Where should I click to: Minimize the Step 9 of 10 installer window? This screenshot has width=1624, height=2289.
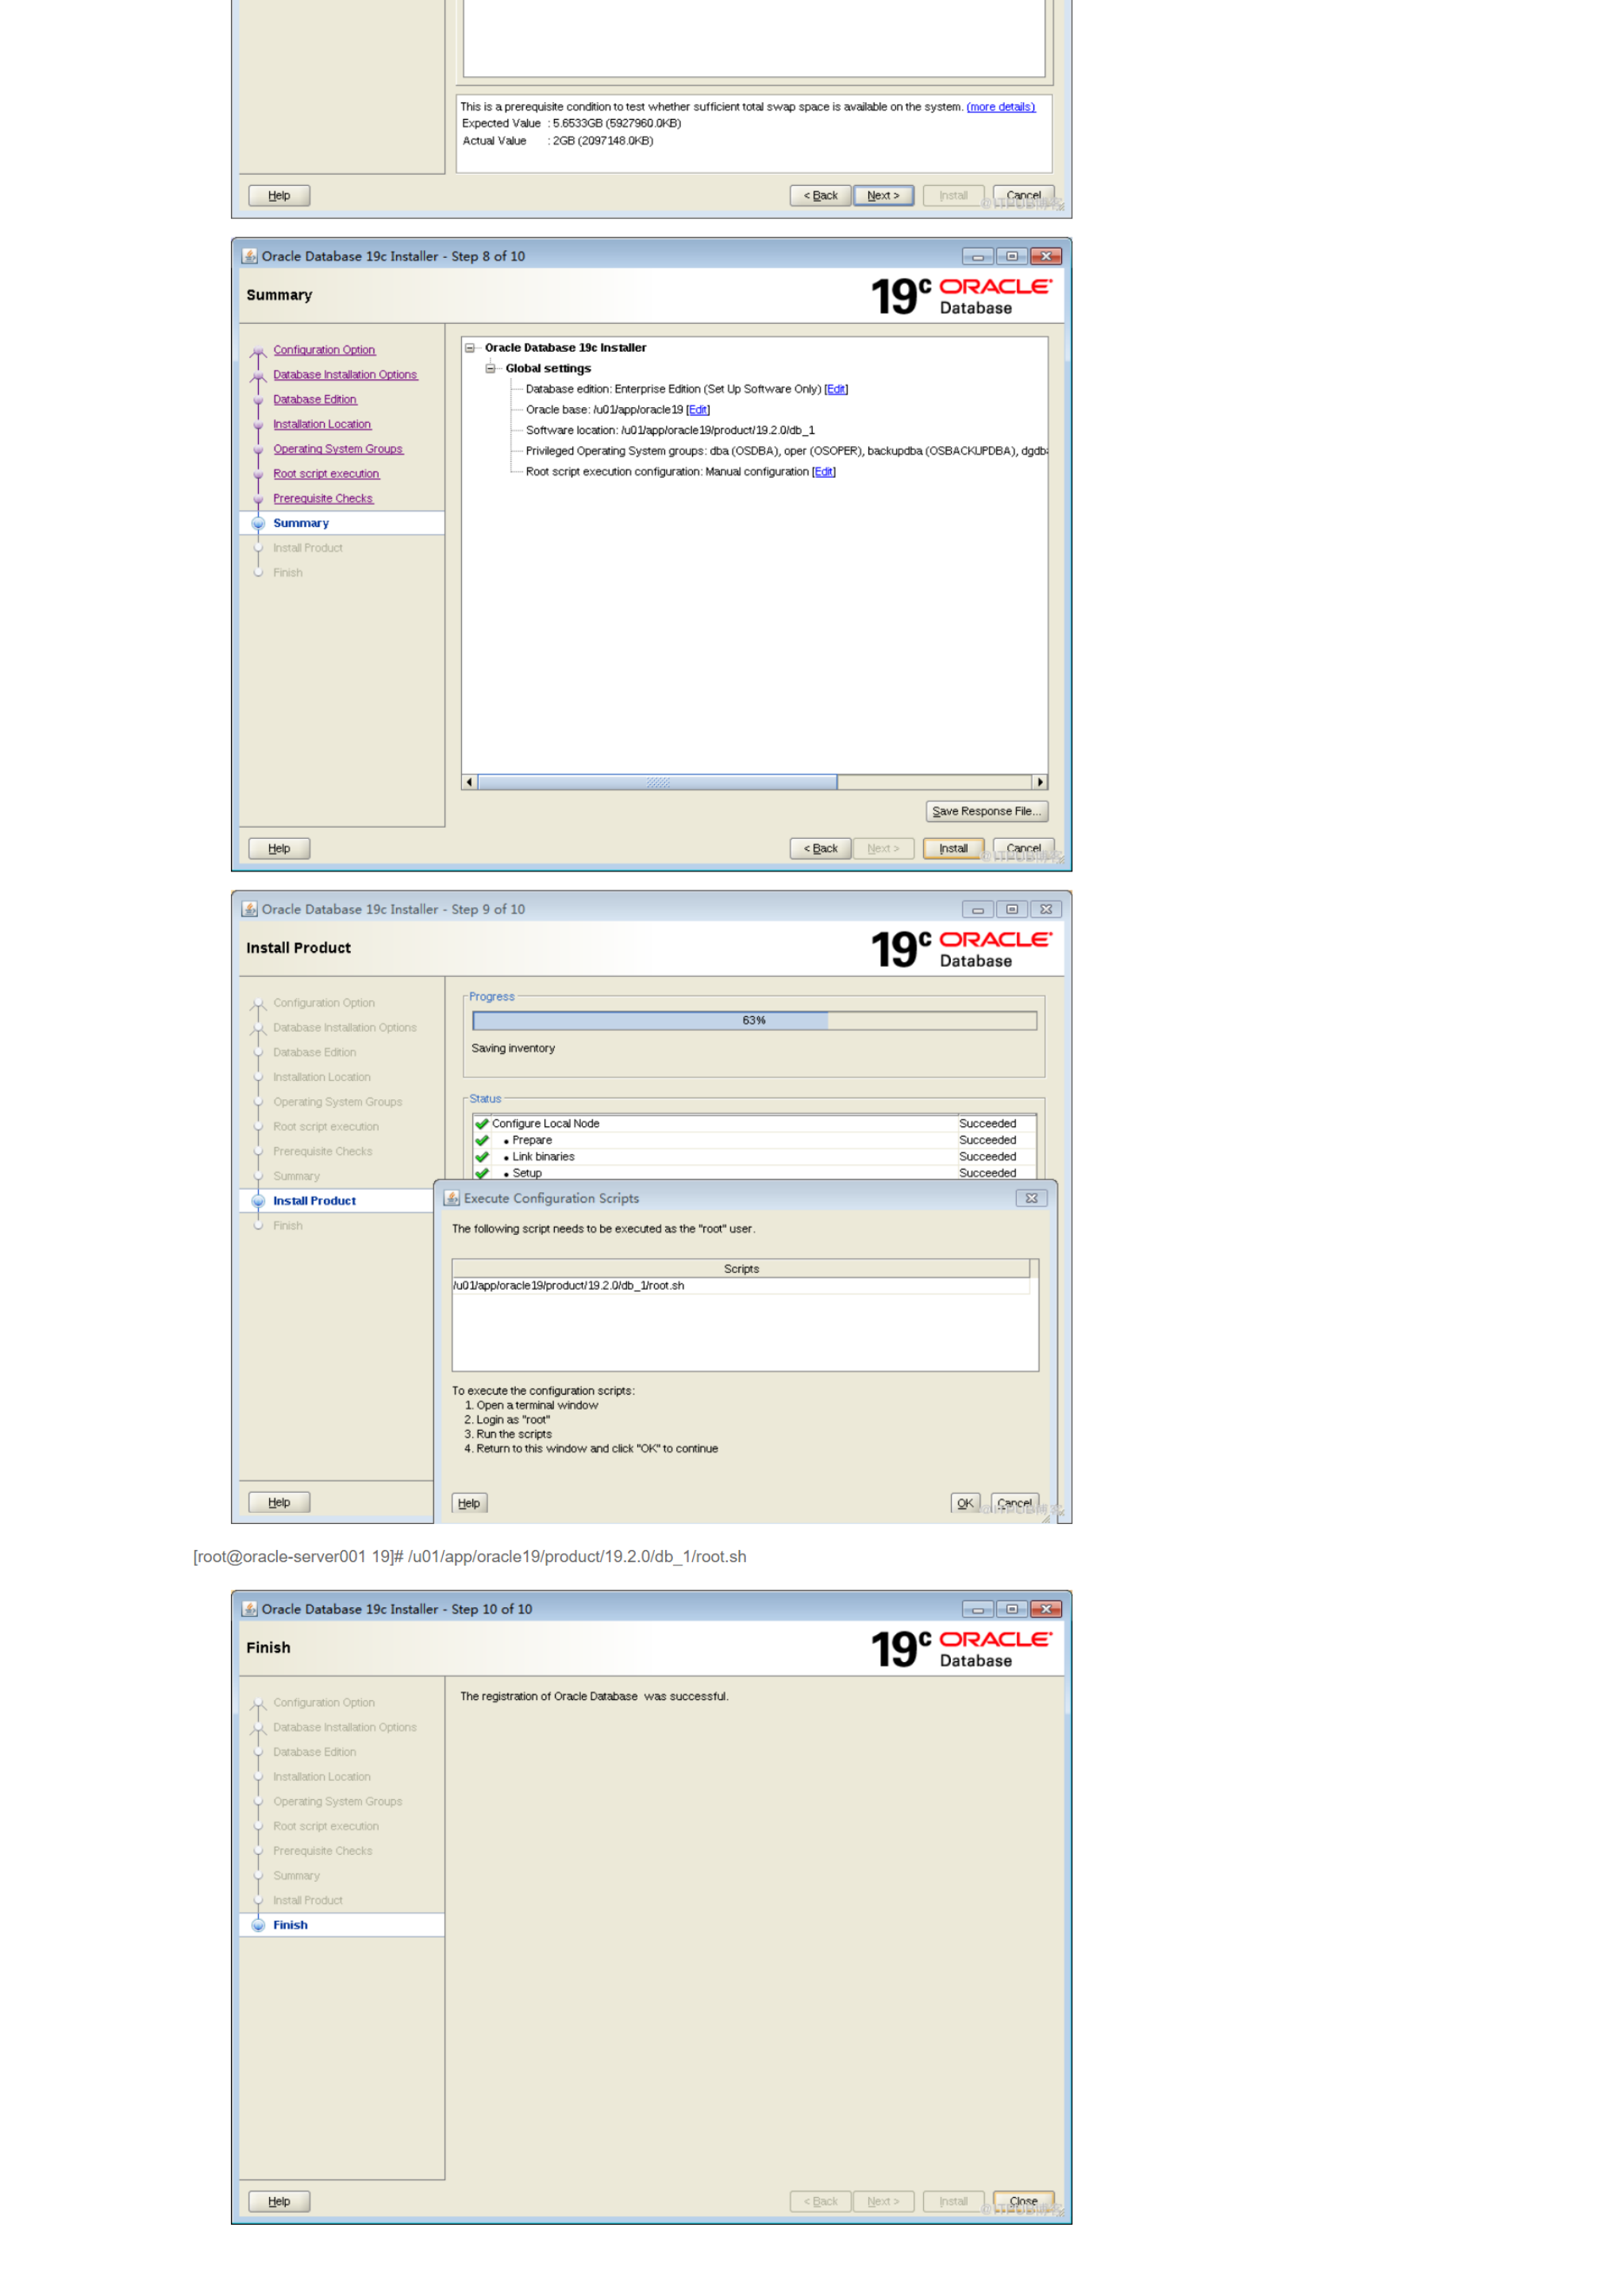click(977, 909)
